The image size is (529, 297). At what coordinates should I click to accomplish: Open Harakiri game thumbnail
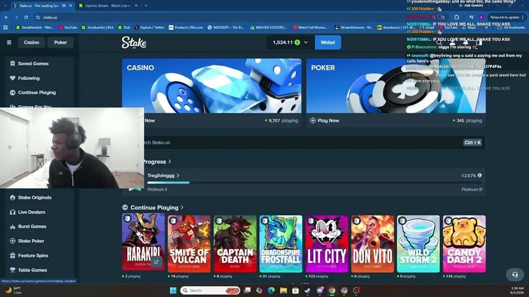pyautogui.click(x=143, y=241)
